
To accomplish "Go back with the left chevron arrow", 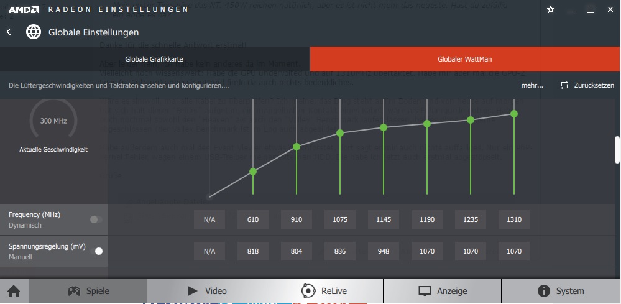I will coord(9,32).
